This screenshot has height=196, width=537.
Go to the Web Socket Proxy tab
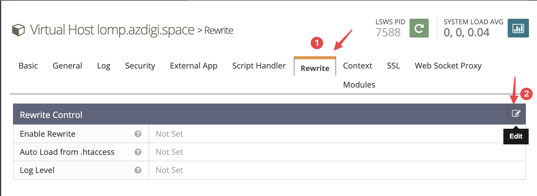[448, 66]
